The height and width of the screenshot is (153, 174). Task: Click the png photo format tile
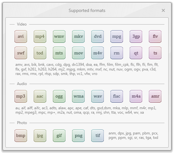78,136
